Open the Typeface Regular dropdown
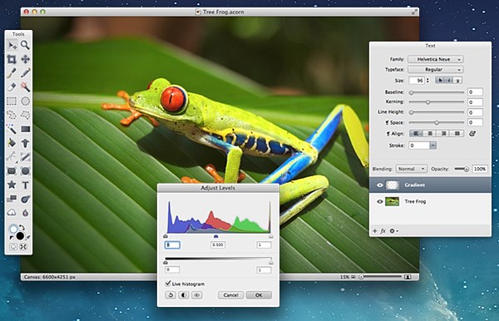Viewport: 499px width, 321px height. click(x=436, y=70)
